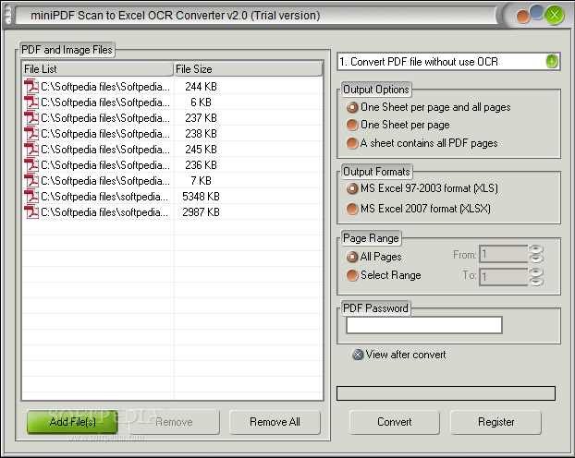This screenshot has width=575, height=458.
Task: Click PDF icon of the 7 KB file
Action: pos(31,181)
